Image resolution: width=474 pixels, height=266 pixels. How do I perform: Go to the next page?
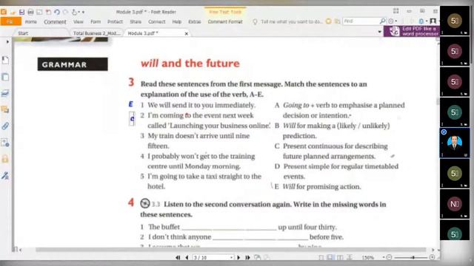tap(238, 258)
